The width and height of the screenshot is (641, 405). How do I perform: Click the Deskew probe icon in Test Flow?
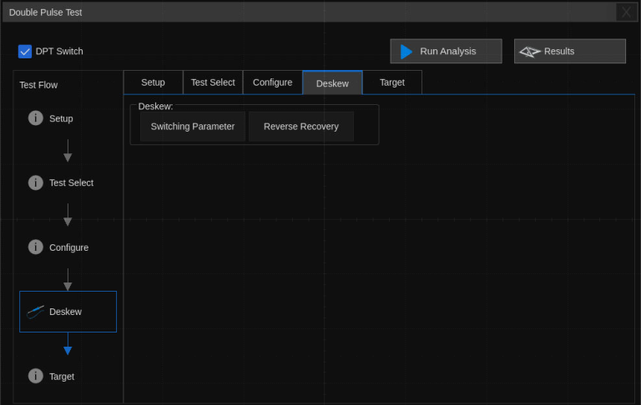[35, 312]
